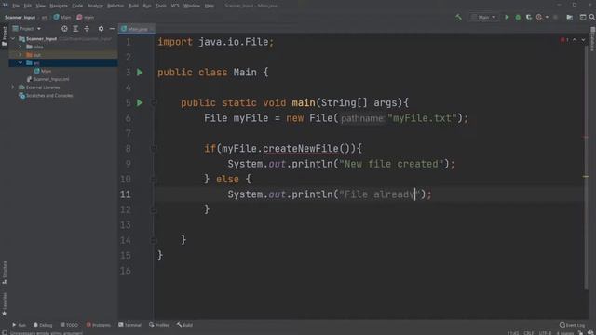Expand all in the Project panel
The height and width of the screenshot is (335, 596).
pos(75,29)
